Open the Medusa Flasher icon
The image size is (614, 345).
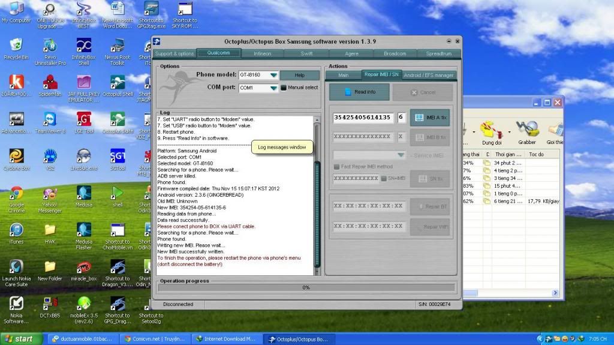(84, 236)
